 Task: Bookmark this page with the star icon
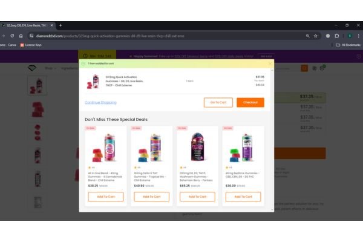[x=316, y=36]
